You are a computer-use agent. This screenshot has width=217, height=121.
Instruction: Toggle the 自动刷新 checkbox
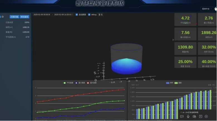click(x=77, y=14)
